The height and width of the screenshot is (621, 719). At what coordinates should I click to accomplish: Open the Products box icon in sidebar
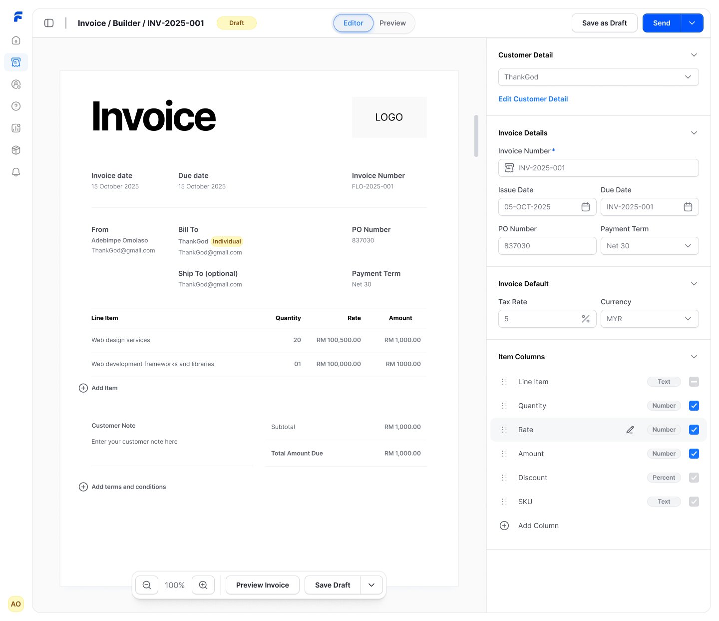click(x=16, y=150)
